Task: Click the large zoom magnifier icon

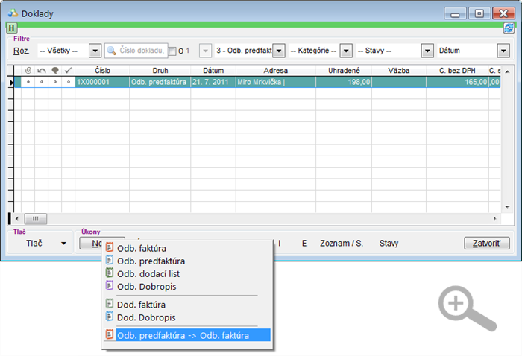Action: 467,308
